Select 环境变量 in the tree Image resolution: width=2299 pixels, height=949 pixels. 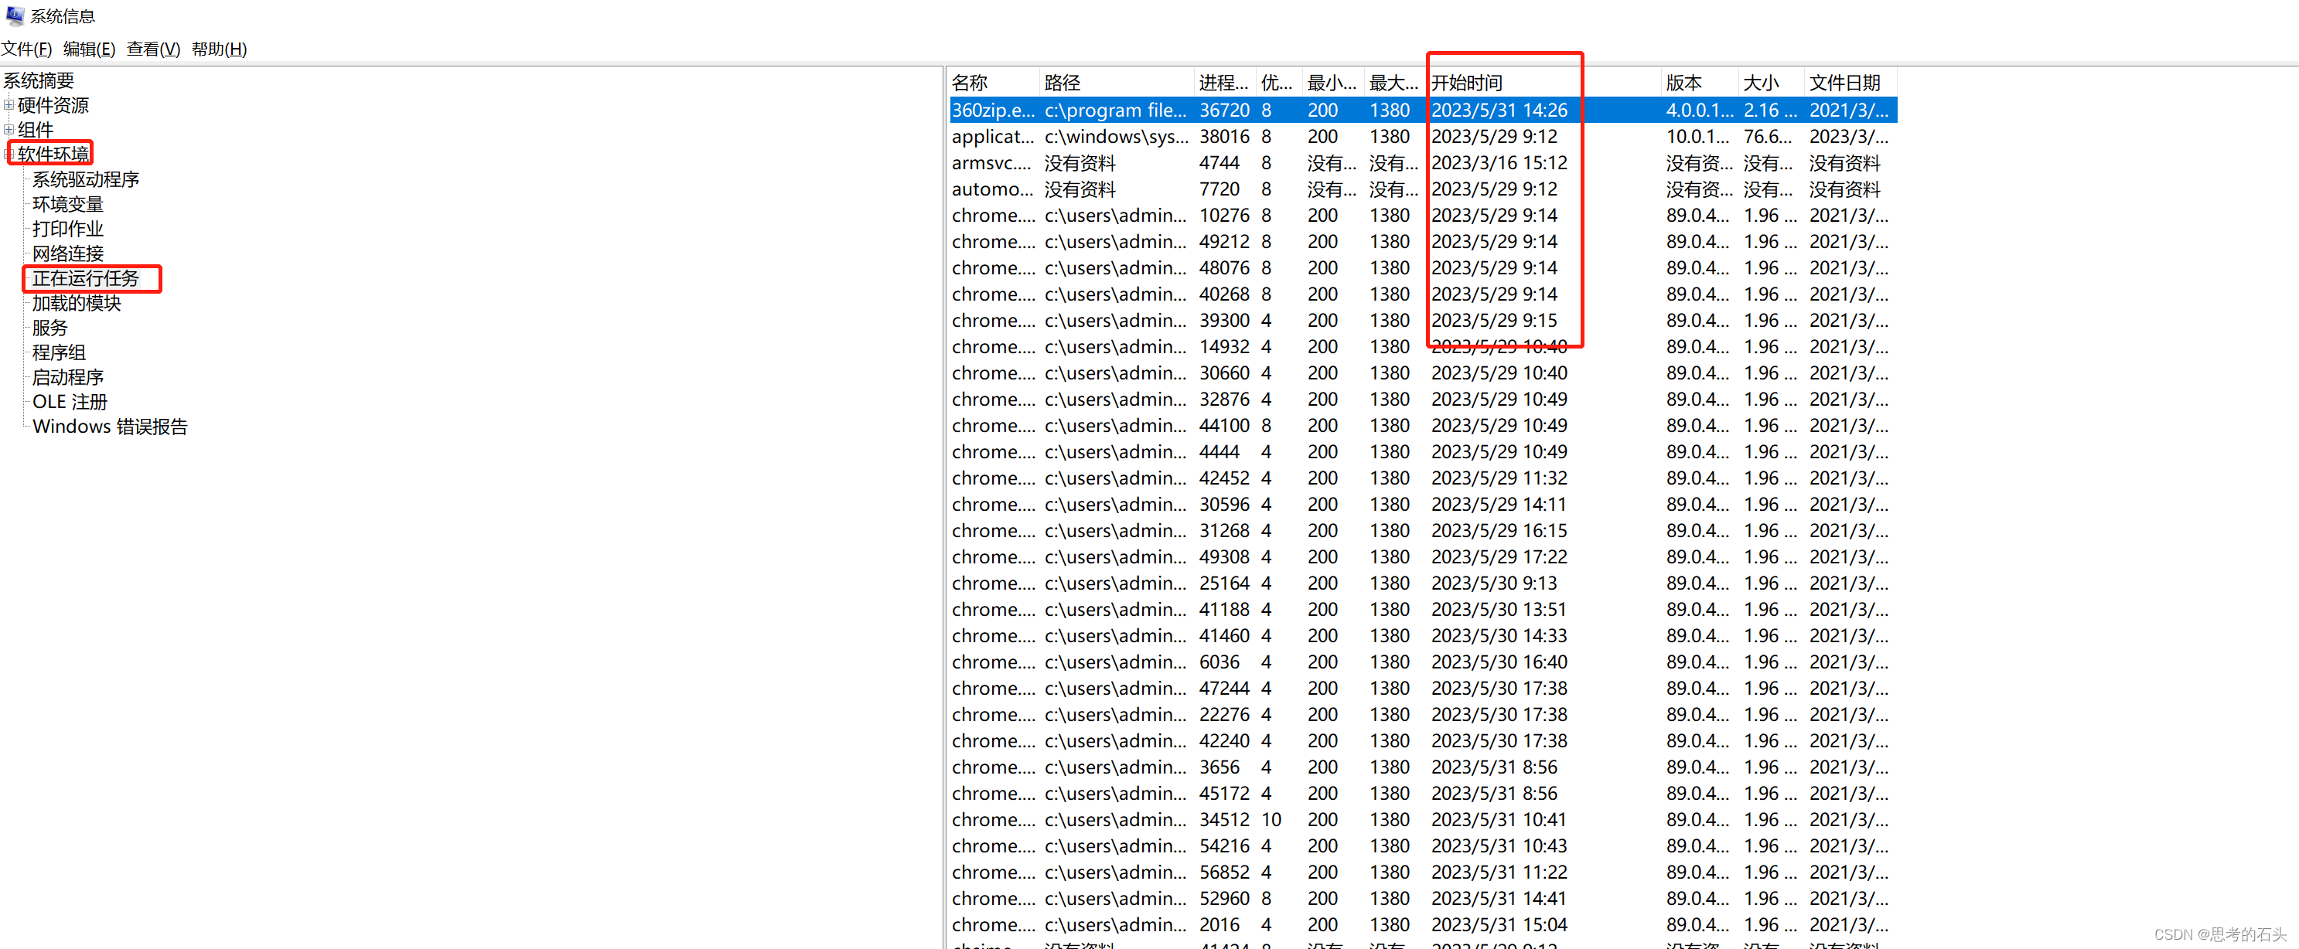point(68,204)
